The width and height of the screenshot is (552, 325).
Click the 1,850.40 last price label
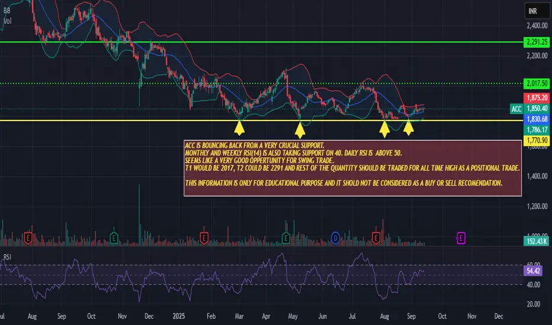point(536,108)
